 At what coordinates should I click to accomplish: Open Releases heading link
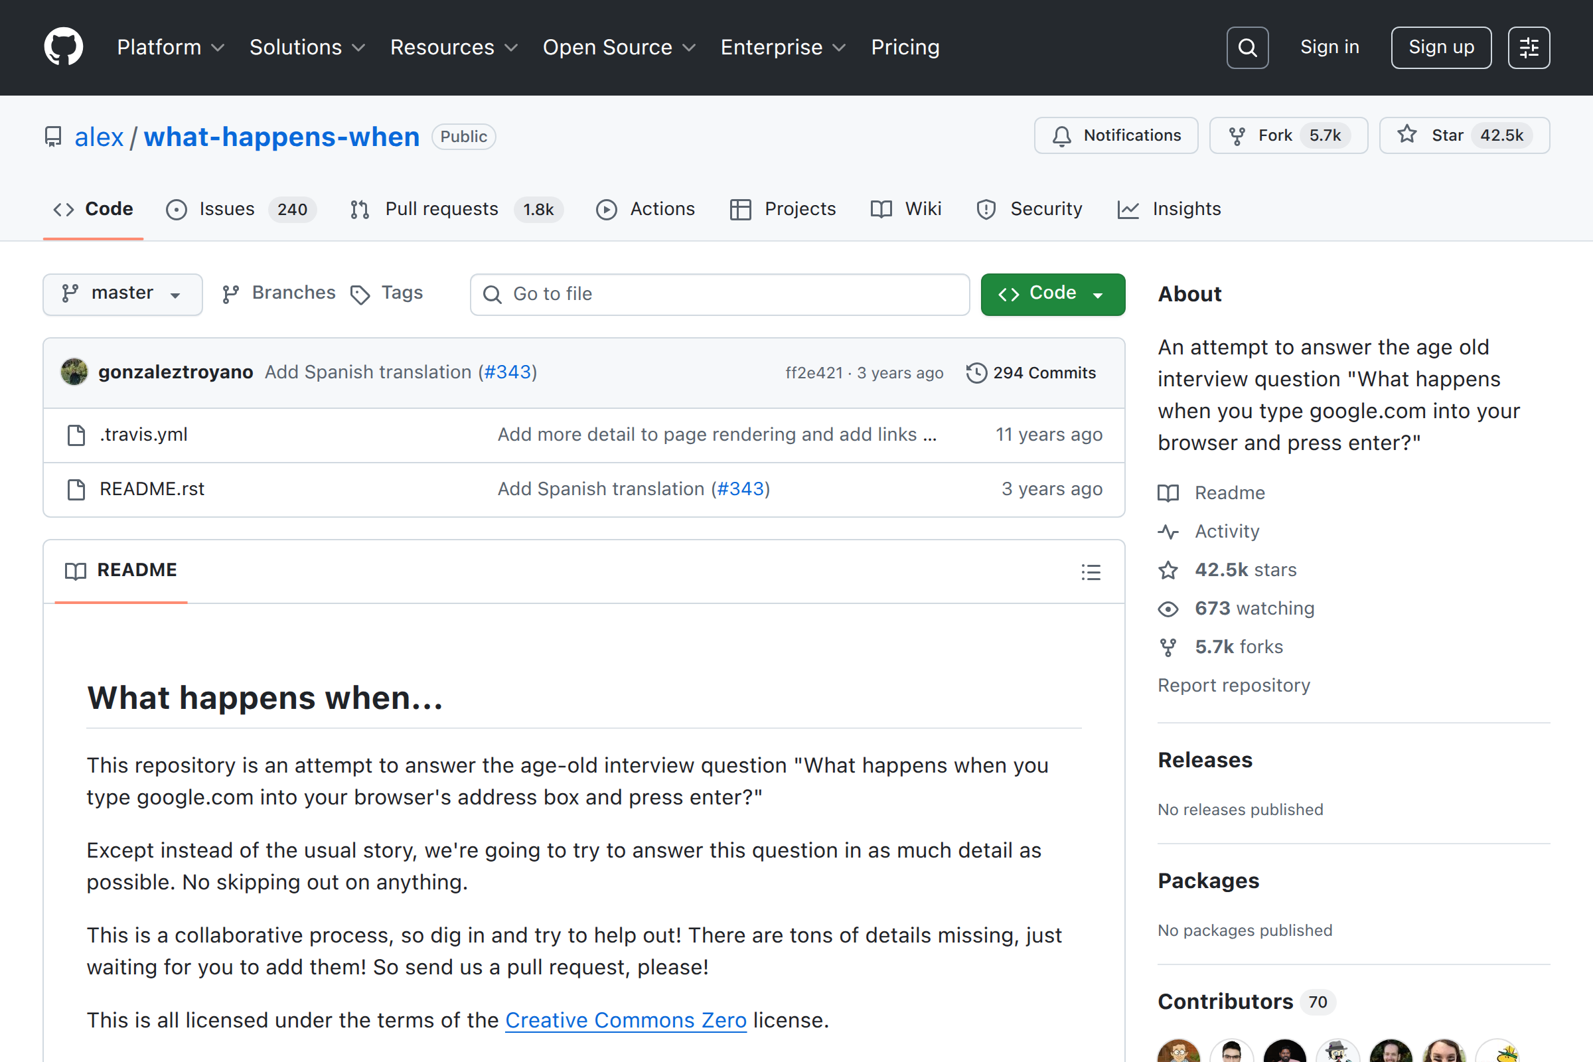(x=1205, y=760)
